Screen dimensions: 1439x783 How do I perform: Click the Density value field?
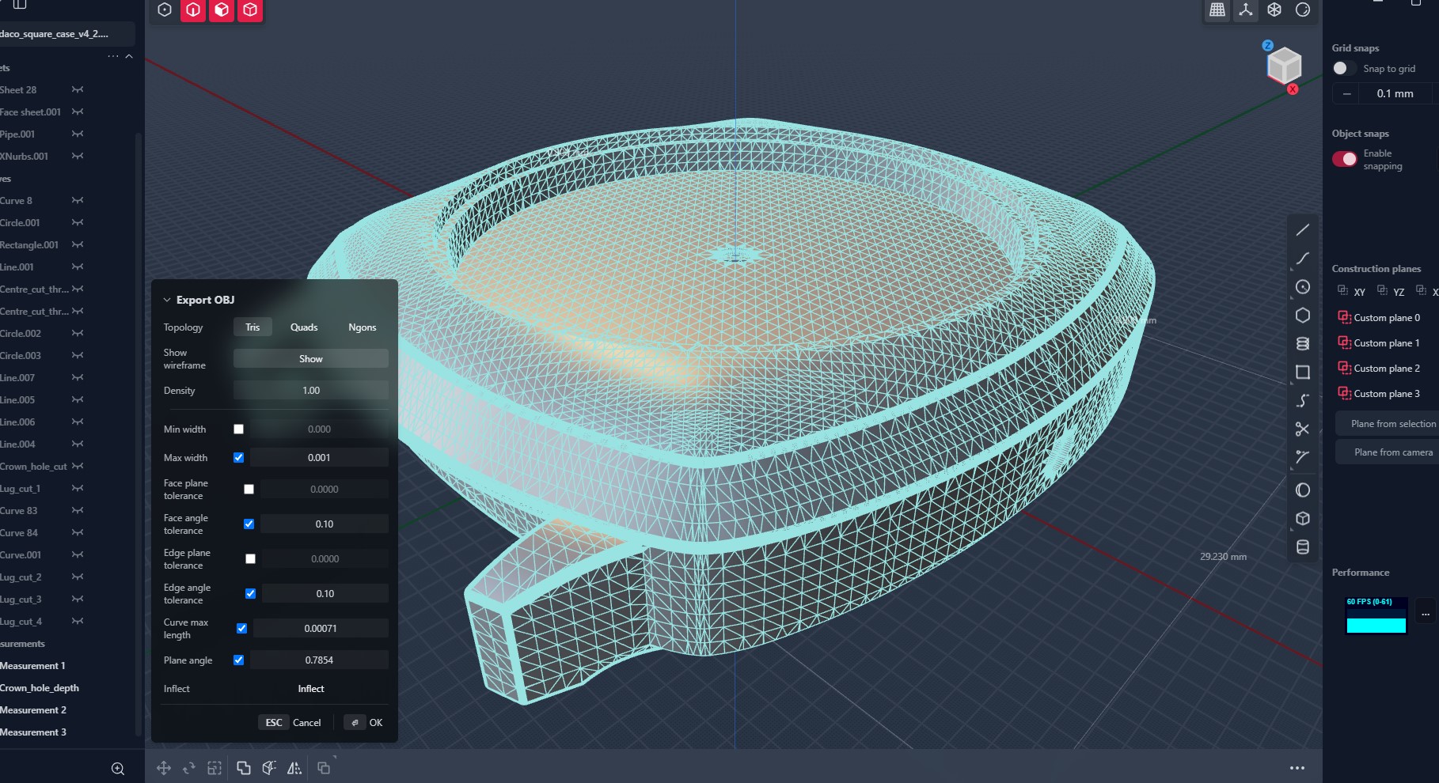(x=311, y=391)
